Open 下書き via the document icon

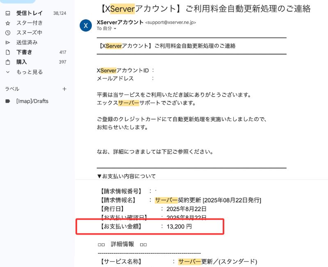point(9,52)
